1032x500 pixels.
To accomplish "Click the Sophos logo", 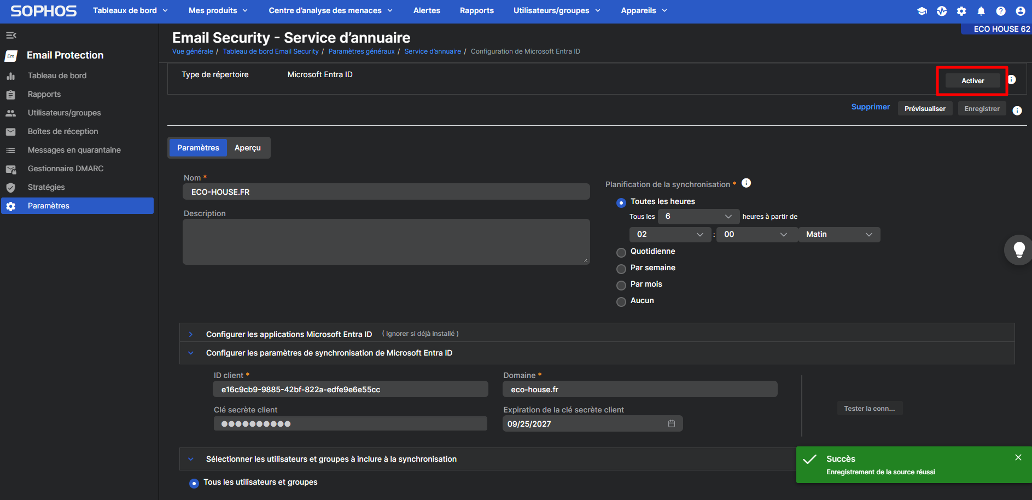I will (x=44, y=11).
